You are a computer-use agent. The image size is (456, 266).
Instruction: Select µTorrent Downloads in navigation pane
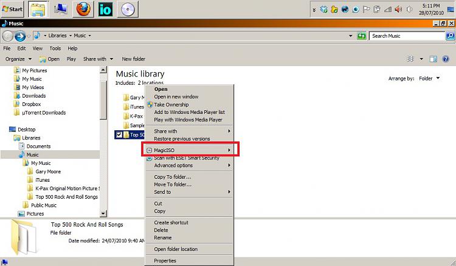[44, 113]
